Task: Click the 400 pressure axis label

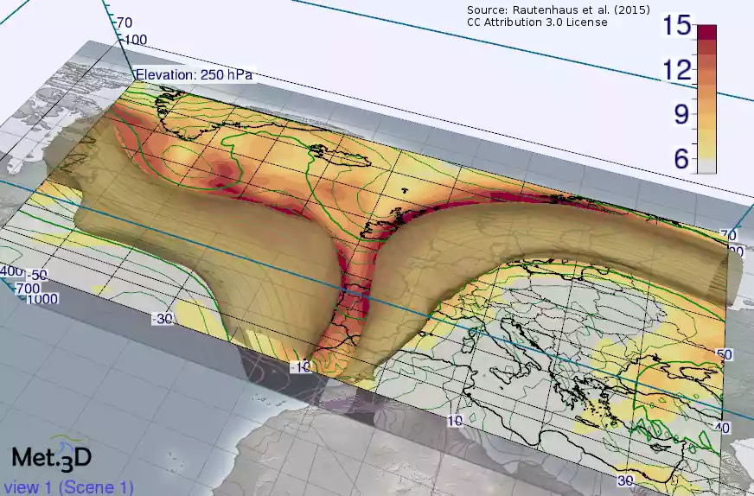Action: pyautogui.click(x=11, y=271)
